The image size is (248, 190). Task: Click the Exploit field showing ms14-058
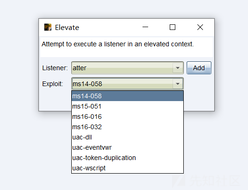pos(128,84)
